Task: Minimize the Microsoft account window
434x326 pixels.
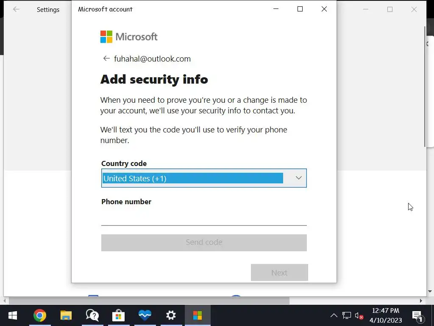Action: [x=275, y=9]
